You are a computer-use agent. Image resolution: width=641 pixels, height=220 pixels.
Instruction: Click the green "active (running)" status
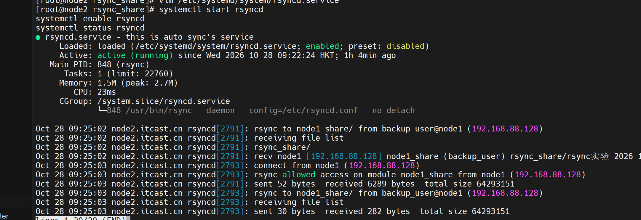coord(135,55)
